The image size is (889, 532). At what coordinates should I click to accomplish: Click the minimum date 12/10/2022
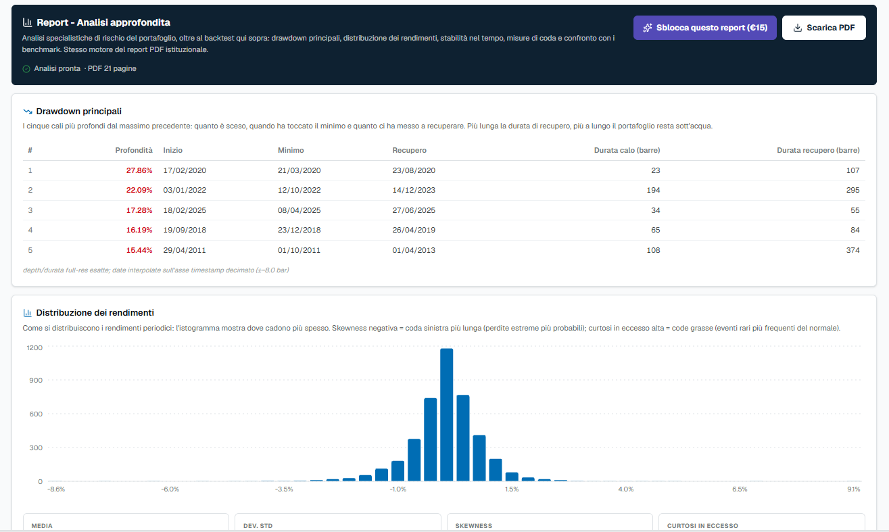pyautogui.click(x=299, y=191)
